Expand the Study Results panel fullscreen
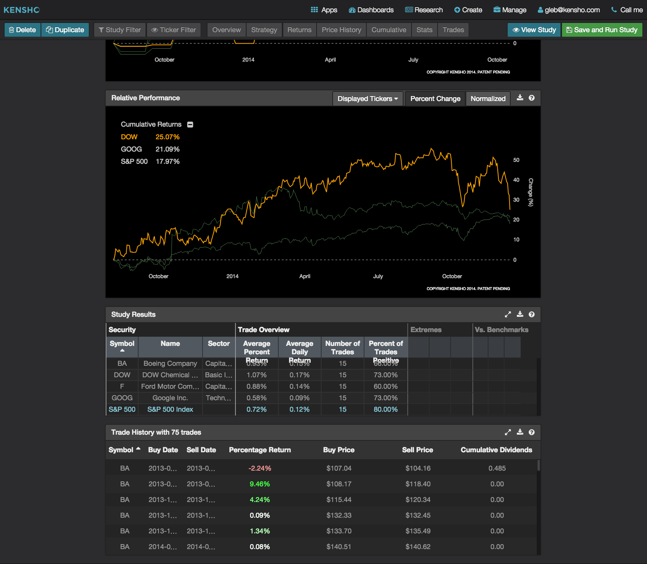647x564 pixels. click(x=508, y=315)
